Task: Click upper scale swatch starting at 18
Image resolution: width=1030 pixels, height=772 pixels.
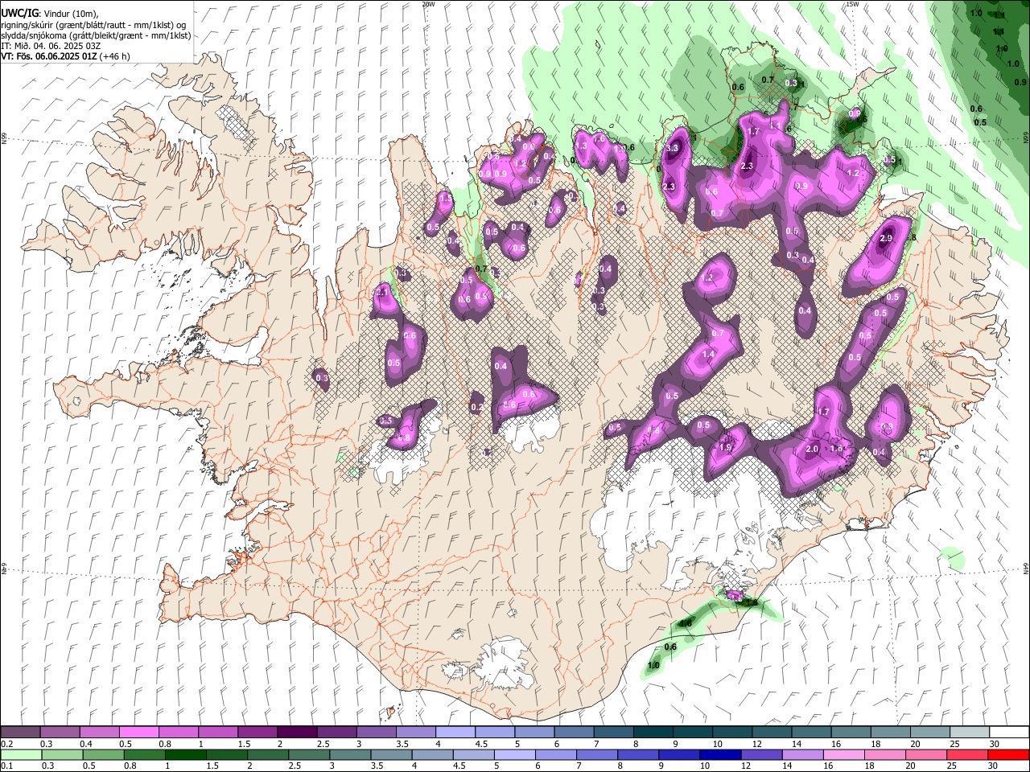Action: coord(891,733)
